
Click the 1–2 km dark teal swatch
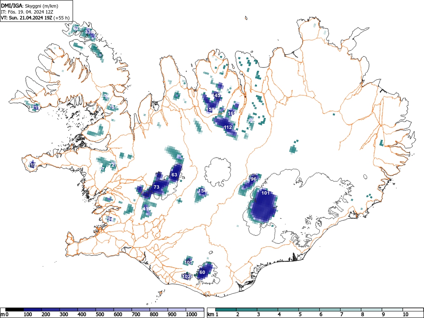226,310
